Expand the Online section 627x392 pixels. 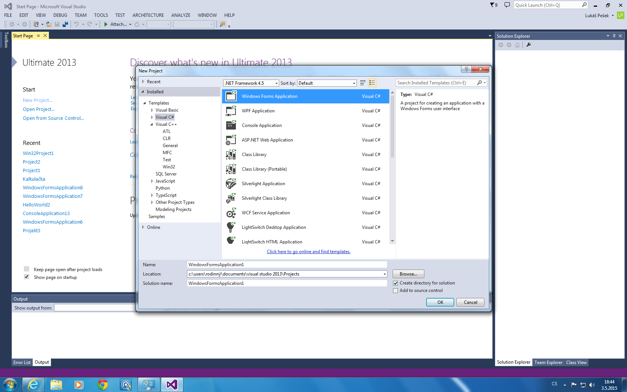143,227
